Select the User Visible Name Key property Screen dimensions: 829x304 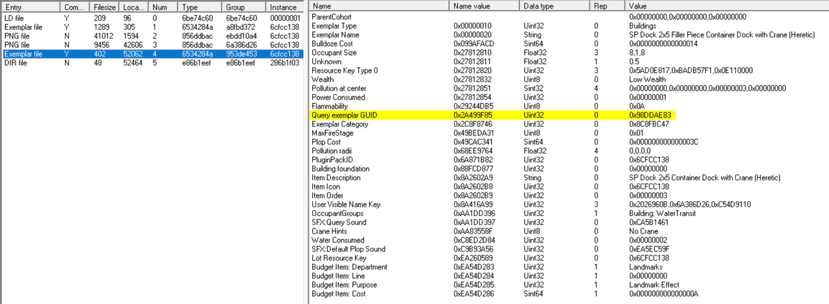[569, 204]
